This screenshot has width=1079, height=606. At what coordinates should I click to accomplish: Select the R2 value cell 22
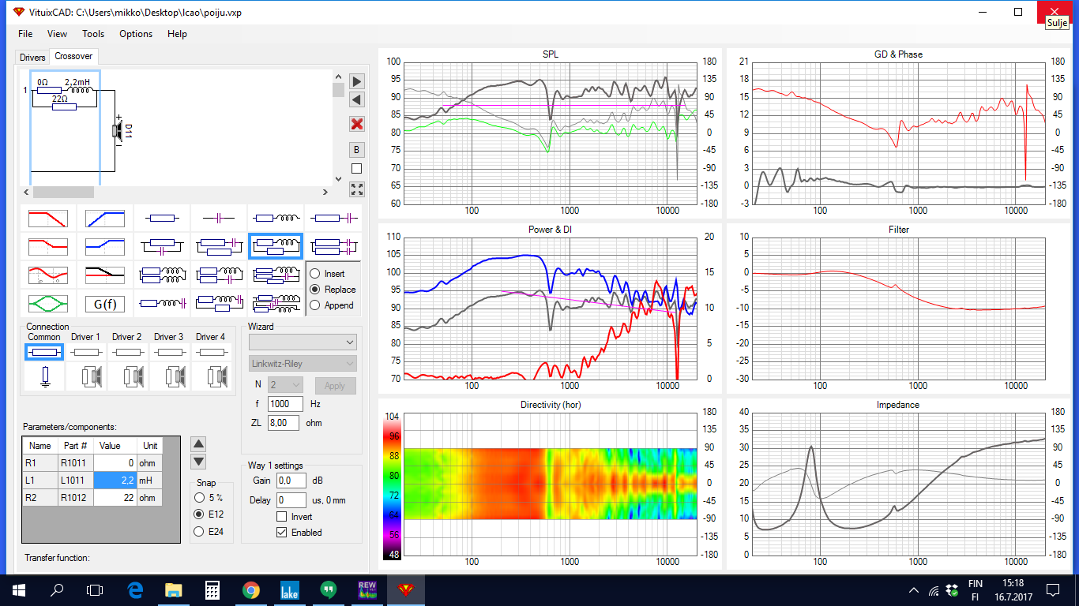[x=115, y=497]
